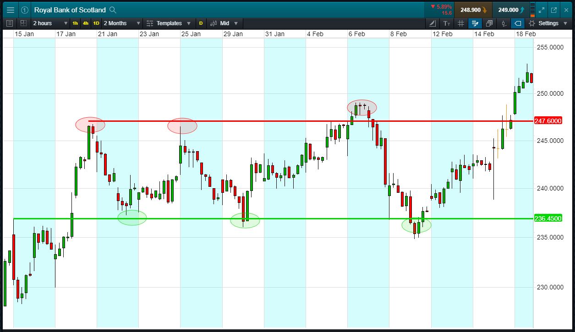
Task: Click the 8 Feb date axis label
Action: (x=398, y=34)
